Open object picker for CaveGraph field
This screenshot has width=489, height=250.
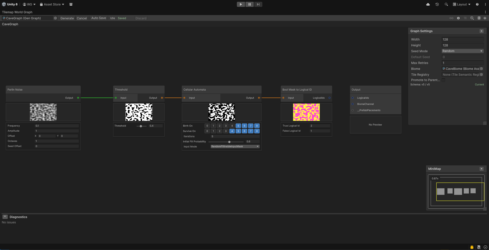click(55, 18)
